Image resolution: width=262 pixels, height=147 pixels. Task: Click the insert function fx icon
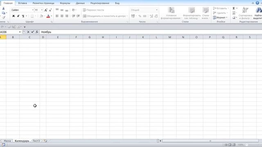coord(37,32)
